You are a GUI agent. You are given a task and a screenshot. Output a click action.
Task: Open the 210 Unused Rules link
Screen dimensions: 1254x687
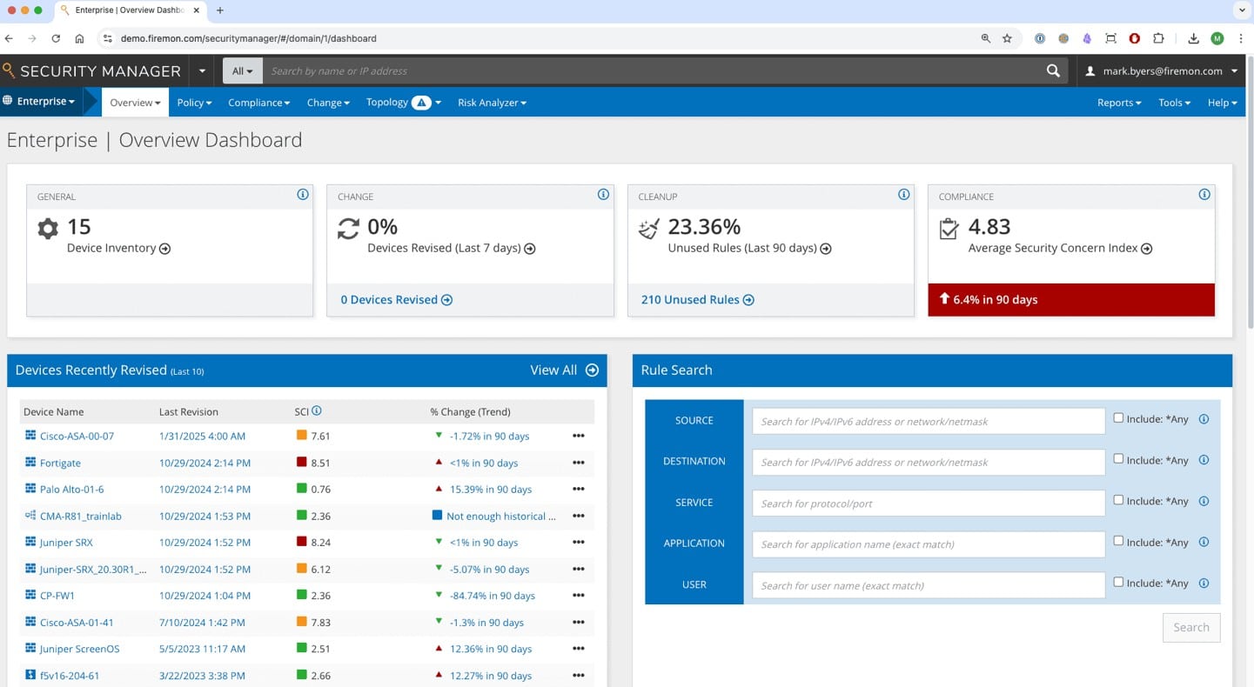point(690,299)
